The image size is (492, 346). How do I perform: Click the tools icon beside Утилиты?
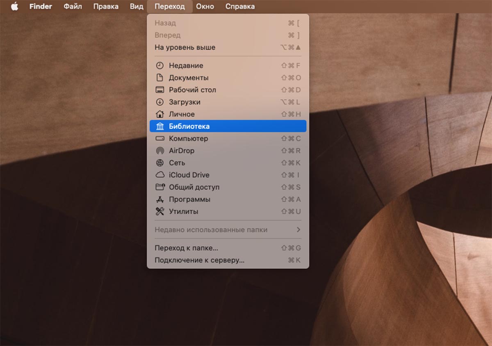(x=160, y=211)
